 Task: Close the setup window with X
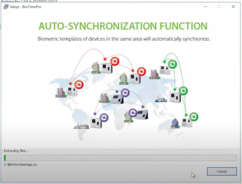tap(233, 7)
